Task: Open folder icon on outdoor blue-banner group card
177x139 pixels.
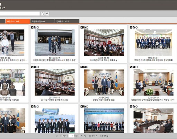Action: click(x=35, y=106)
